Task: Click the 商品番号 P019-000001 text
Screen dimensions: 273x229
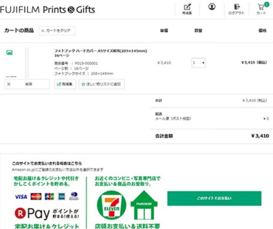Action: click(76, 63)
